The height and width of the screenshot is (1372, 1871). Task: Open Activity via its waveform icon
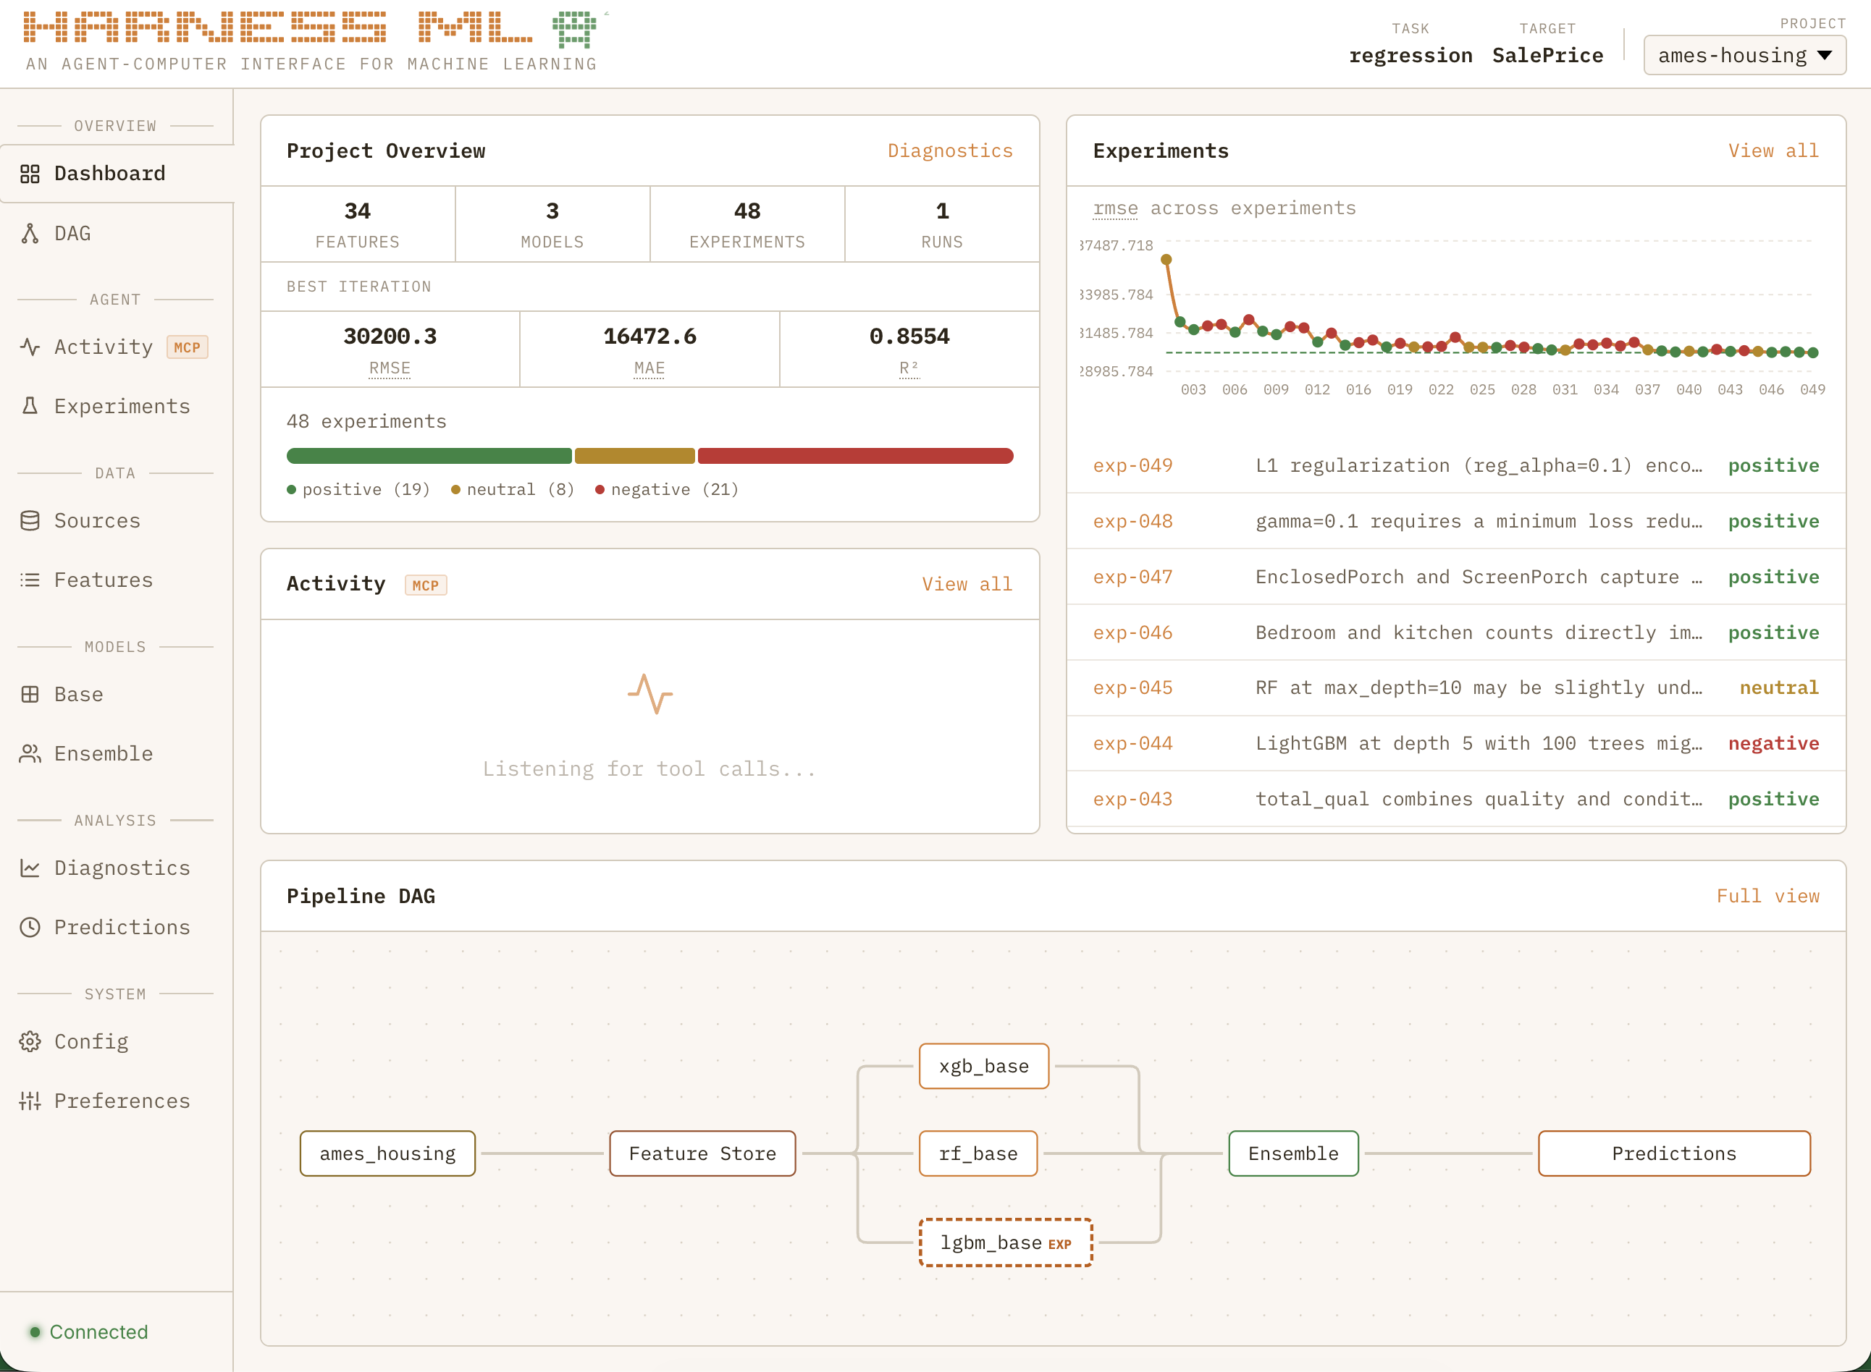(x=30, y=347)
